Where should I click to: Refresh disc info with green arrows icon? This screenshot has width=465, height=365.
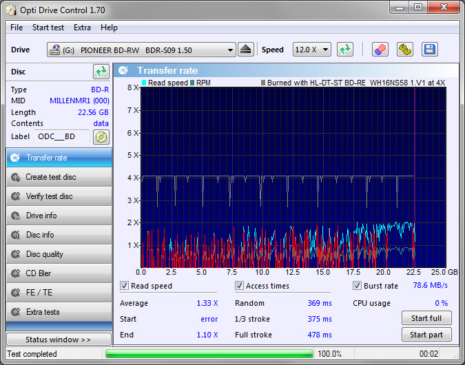[101, 72]
